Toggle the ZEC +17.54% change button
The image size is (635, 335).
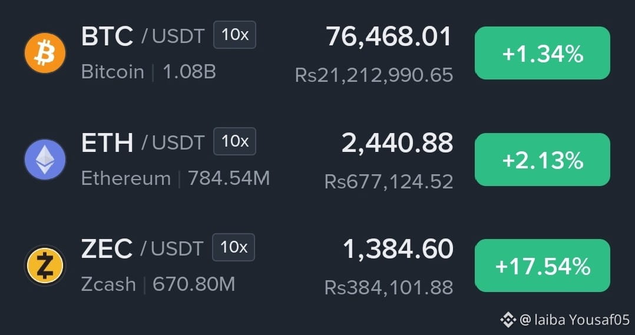543,266
